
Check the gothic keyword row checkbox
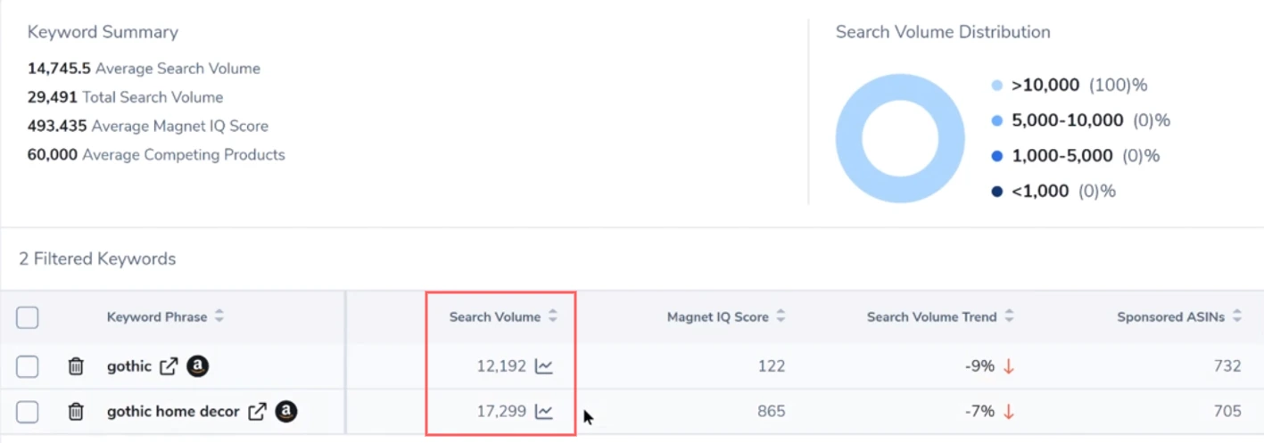coord(28,366)
